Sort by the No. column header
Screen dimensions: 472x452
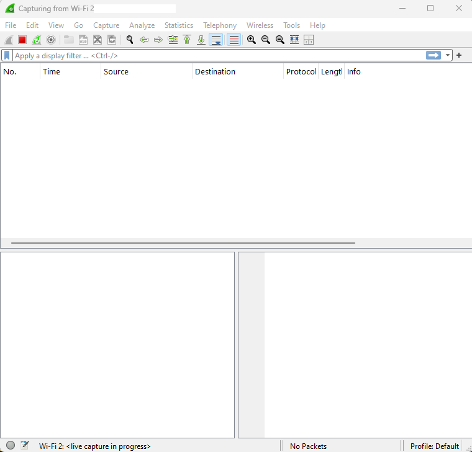coord(20,71)
